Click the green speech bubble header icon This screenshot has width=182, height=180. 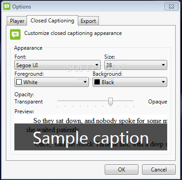(15, 34)
